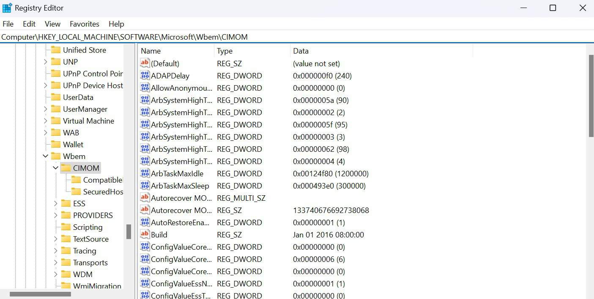Screen dimensions: 594x299
Task: Click the open CIMOM folder icon
Action: tap(66, 168)
